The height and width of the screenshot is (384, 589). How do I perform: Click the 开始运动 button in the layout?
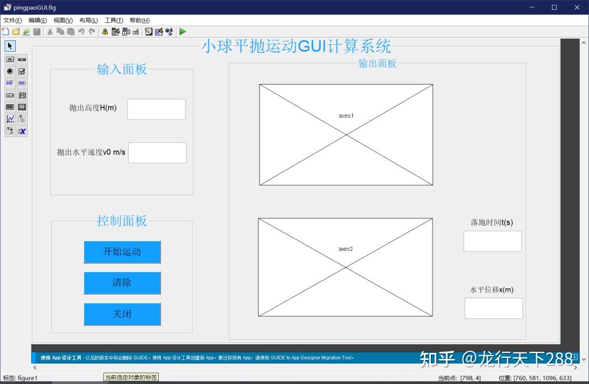pyautogui.click(x=122, y=252)
